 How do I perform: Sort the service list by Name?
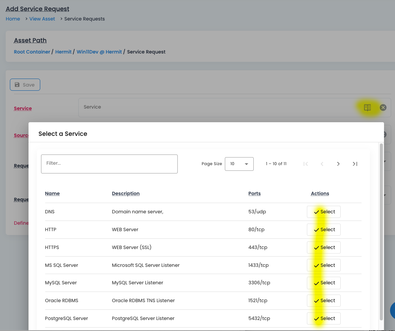click(52, 193)
